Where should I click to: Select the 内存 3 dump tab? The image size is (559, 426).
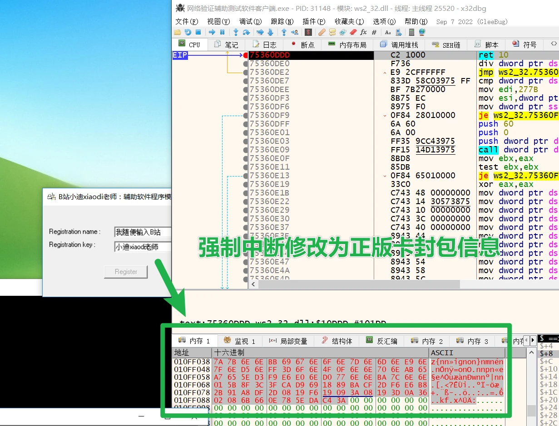point(472,341)
